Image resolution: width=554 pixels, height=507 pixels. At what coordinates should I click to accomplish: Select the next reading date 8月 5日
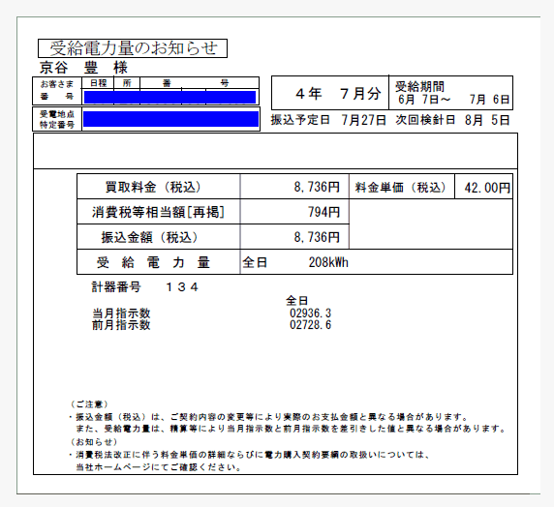coord(487,120)
